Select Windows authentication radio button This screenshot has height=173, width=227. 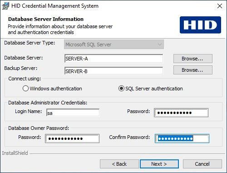[25, 89]
